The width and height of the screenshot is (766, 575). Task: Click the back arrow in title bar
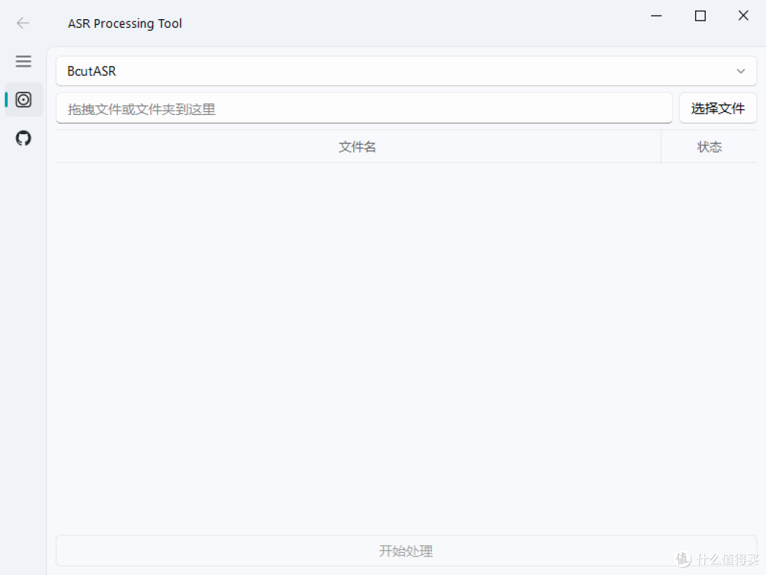click(x=23, y=23)
